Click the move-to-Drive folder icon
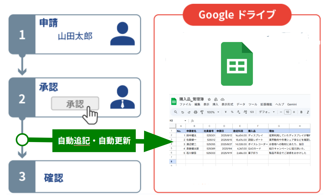Image resolution: width=325 pixels, height=195 pixels. click(216, 99)
